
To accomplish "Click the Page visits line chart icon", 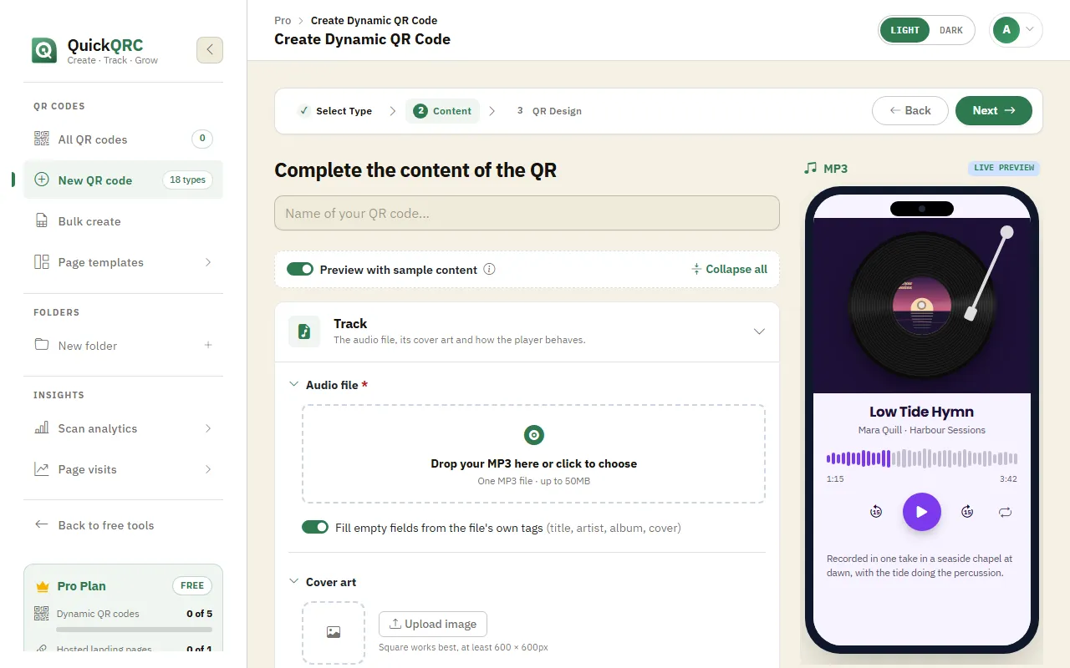I will coord(41,469).
